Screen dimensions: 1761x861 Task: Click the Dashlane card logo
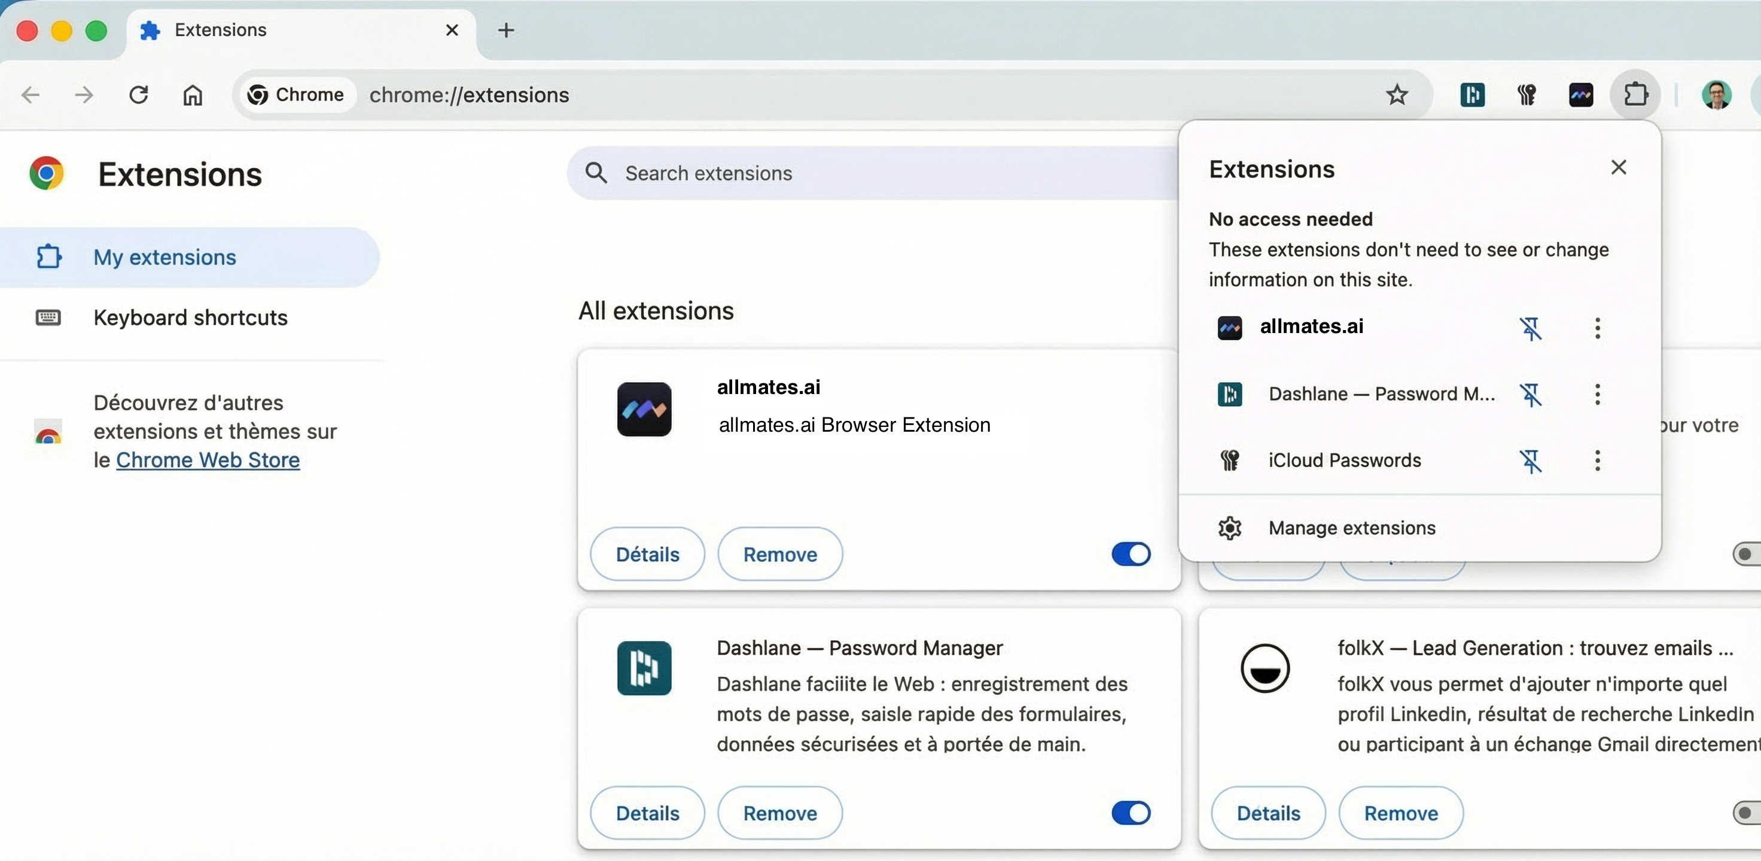(x=644, y=668)
